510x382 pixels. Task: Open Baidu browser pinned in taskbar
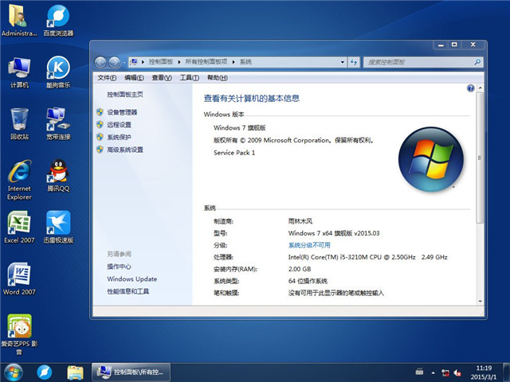pyautogui.click(x=45, y=372)
